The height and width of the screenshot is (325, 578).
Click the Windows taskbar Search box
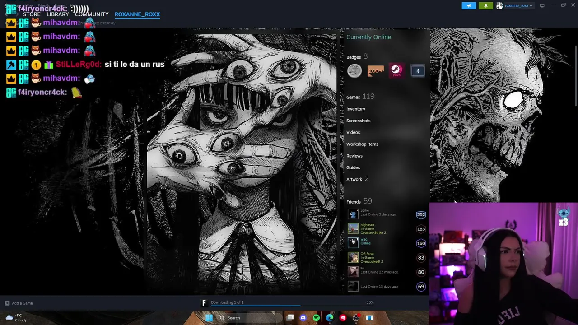(249, 318)
